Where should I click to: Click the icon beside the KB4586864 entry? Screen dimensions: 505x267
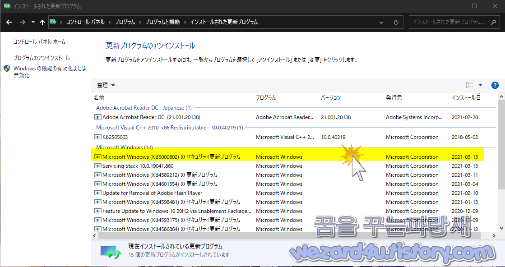pos(97,229)
